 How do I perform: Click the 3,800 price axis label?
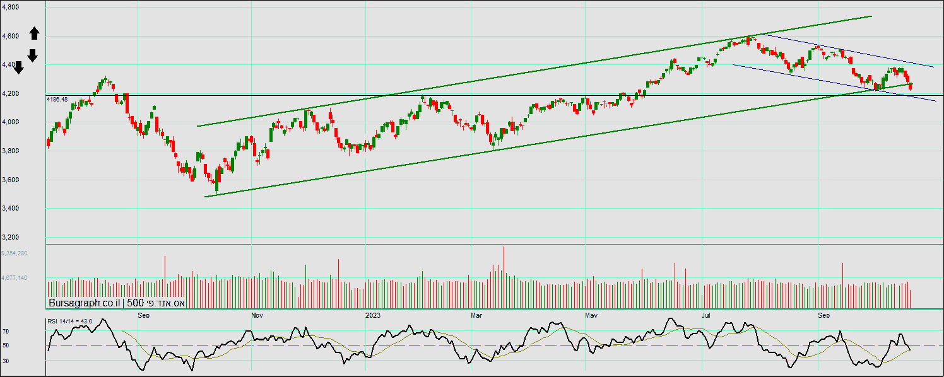[10, 151]
